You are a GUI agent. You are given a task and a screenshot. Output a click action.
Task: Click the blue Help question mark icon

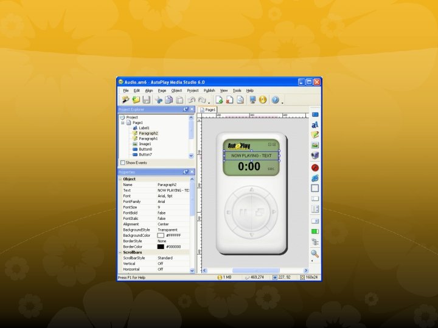pos(275,100)
